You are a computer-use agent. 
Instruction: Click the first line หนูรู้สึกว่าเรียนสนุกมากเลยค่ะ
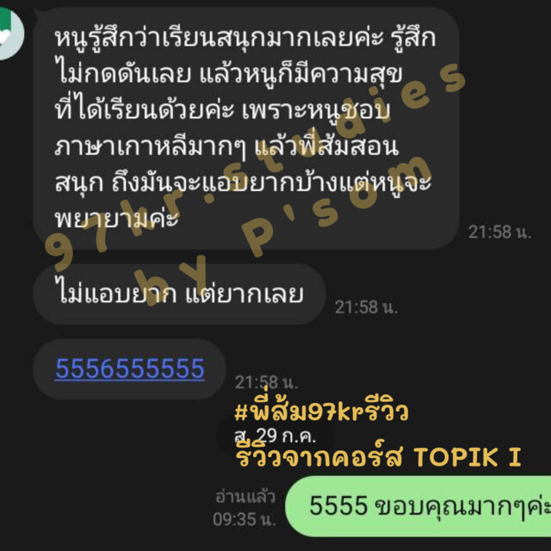tap(219, 38)
